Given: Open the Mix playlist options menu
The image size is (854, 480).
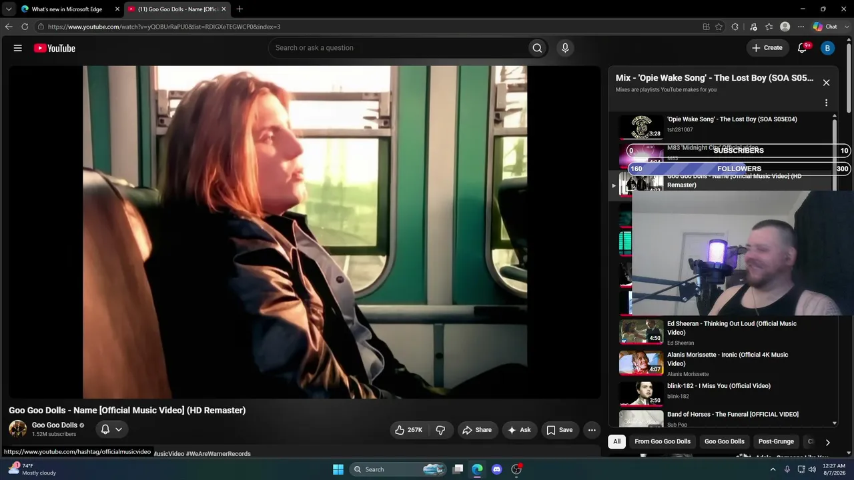Looking at the screenshot, I should (826, 103).
